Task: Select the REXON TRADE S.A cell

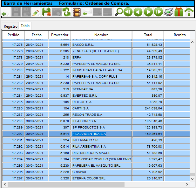Action: click(x=101, y=115)
